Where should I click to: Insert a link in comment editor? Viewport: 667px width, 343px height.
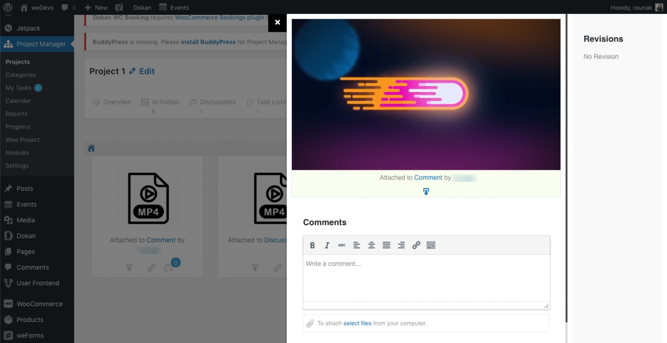[x=416, y=245]
